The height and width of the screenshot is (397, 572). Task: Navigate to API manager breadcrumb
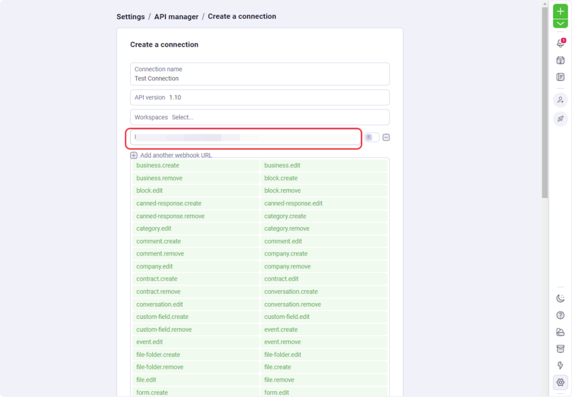(176, 17)
